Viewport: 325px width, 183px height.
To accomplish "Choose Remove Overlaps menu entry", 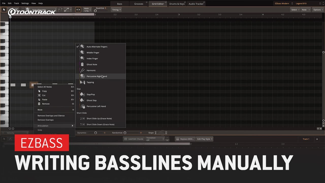I will point(54,120).
